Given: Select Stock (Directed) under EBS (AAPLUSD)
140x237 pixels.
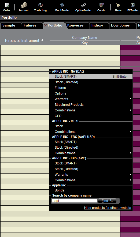Looking at the screenshot, I should 91,147.
